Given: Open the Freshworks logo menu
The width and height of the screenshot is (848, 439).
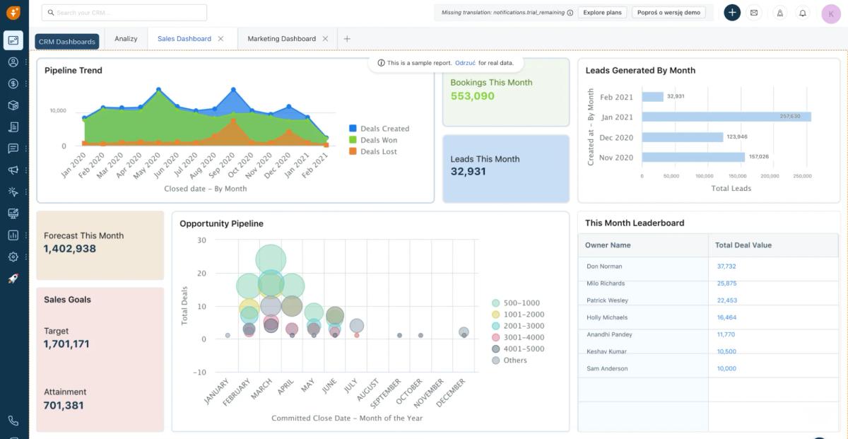Looking at the screenshot, I should click(x=13, y=13).
